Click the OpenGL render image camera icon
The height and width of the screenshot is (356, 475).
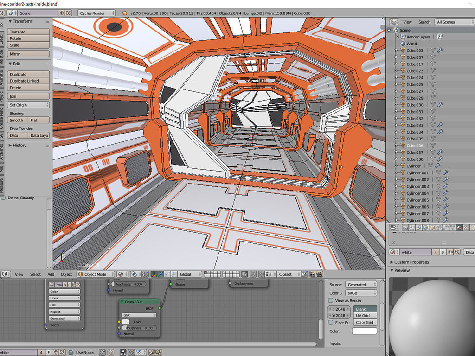coord(312,274)
